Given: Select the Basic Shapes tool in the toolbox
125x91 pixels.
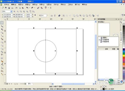Looking at the screenshot, I should click(2, 52).
